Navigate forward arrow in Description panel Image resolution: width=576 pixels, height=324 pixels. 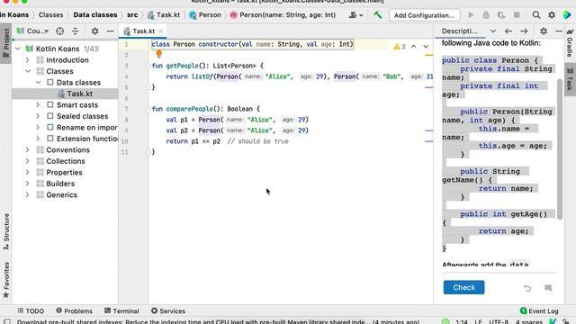pos(524,31)
